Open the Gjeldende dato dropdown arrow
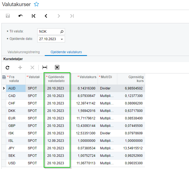This screenshot has width=189, height=169. [x=62, y=39]
